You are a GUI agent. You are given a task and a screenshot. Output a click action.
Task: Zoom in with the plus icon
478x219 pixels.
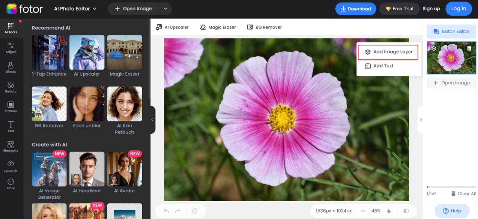pos(389,211)
